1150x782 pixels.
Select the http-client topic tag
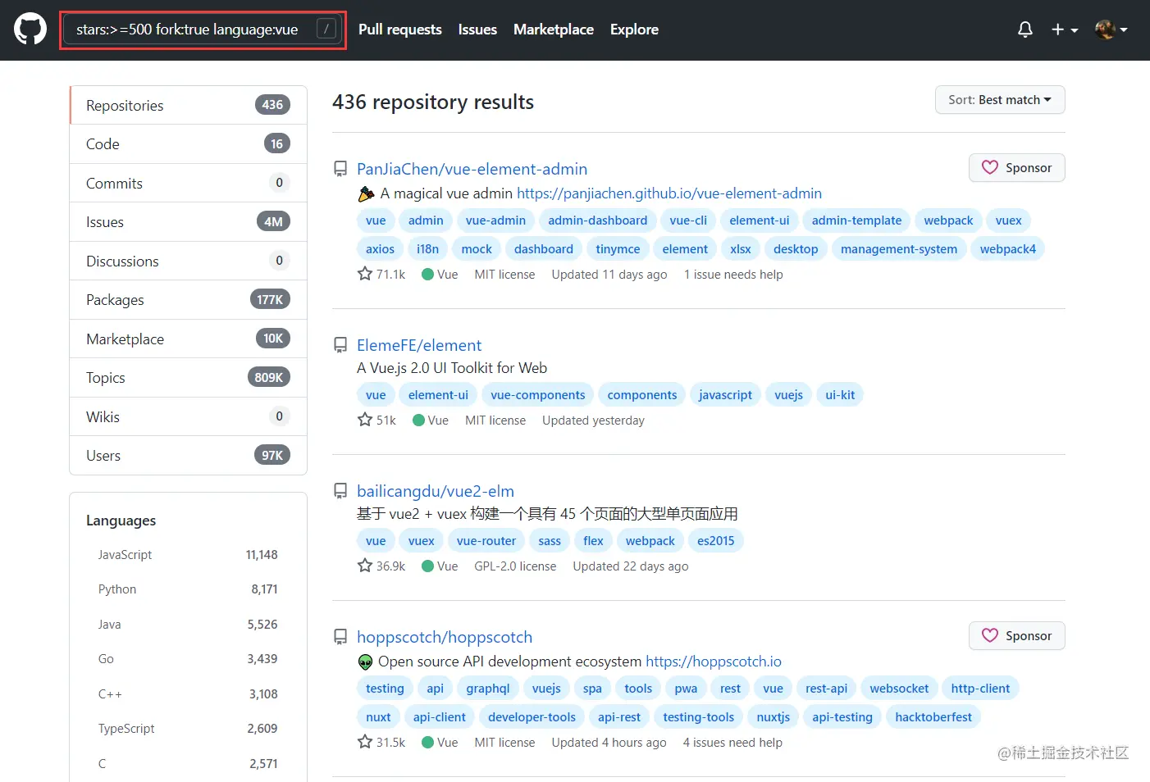(980, 689)
